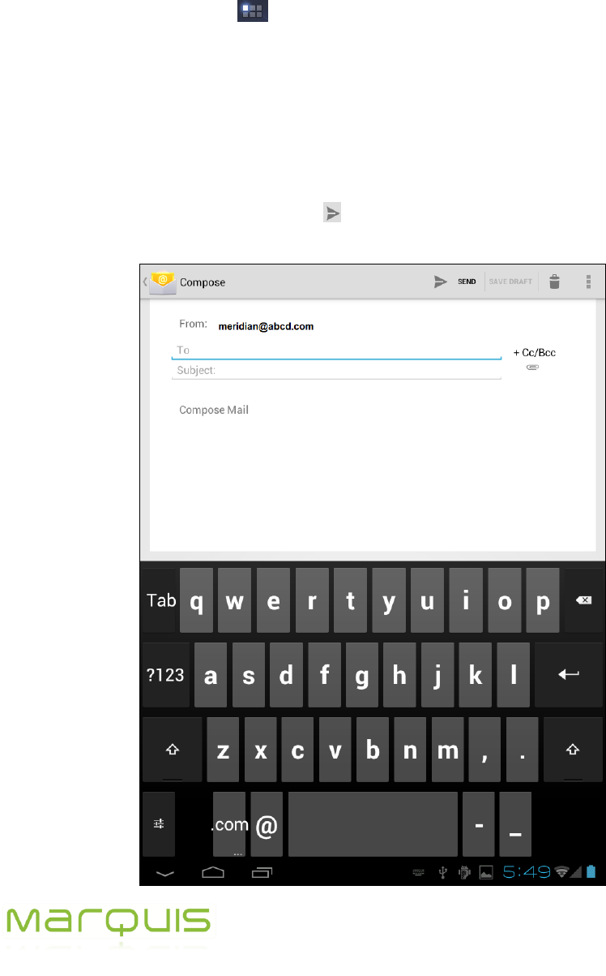Viewport: 606px width, 976px height.
Task: Tap the sender address meridian@abcd.com
Action: 266,327
